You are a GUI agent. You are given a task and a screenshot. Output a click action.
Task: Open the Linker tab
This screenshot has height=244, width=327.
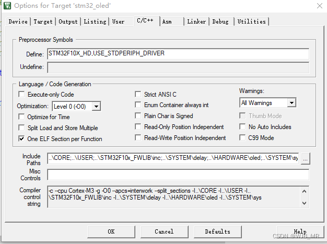click(x=196, y=21)
